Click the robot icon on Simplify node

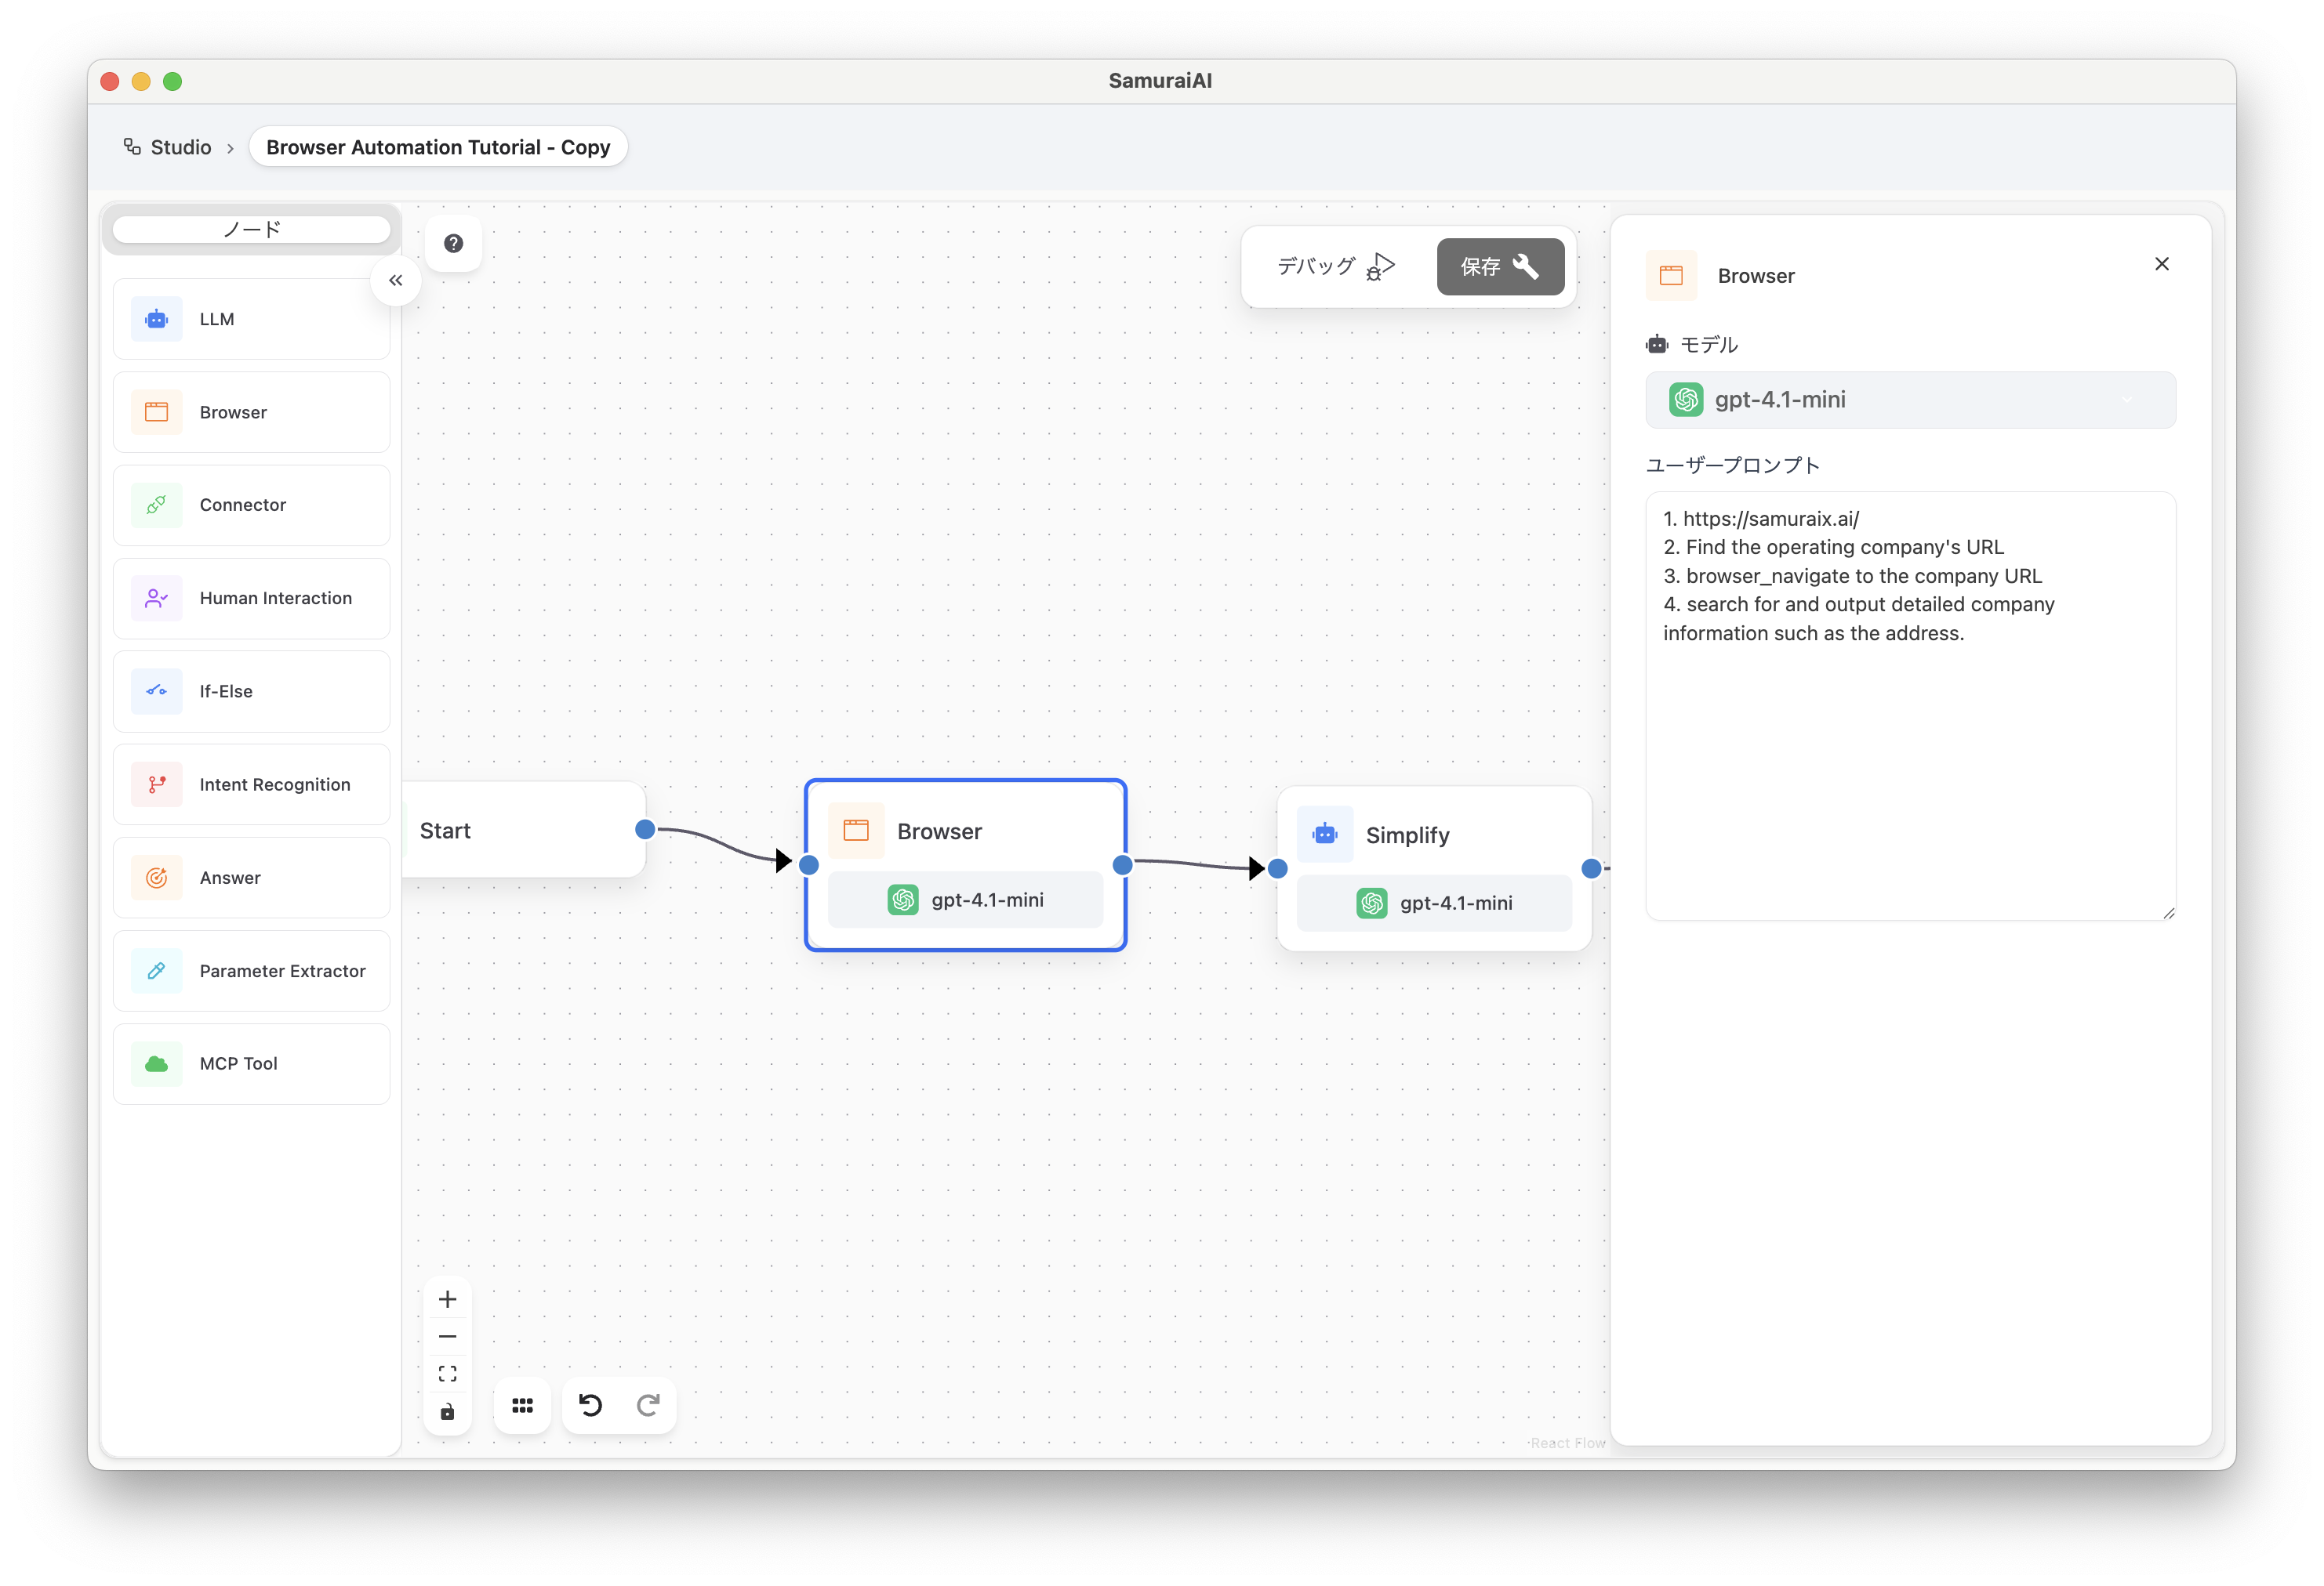[x=1325, y=834]
